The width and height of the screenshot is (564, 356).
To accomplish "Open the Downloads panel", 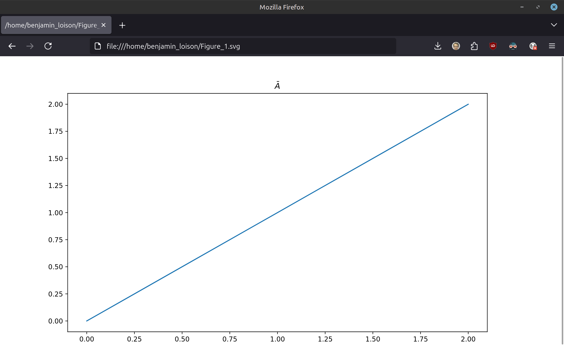I will click(x=438, y=46).
